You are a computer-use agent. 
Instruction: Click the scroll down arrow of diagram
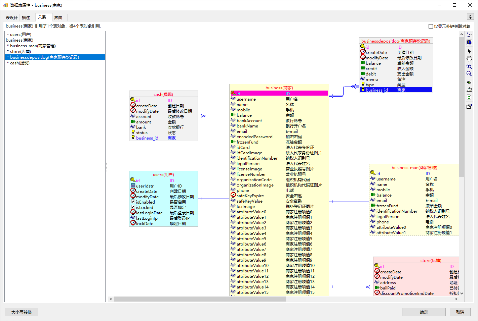tap(462, 293)
